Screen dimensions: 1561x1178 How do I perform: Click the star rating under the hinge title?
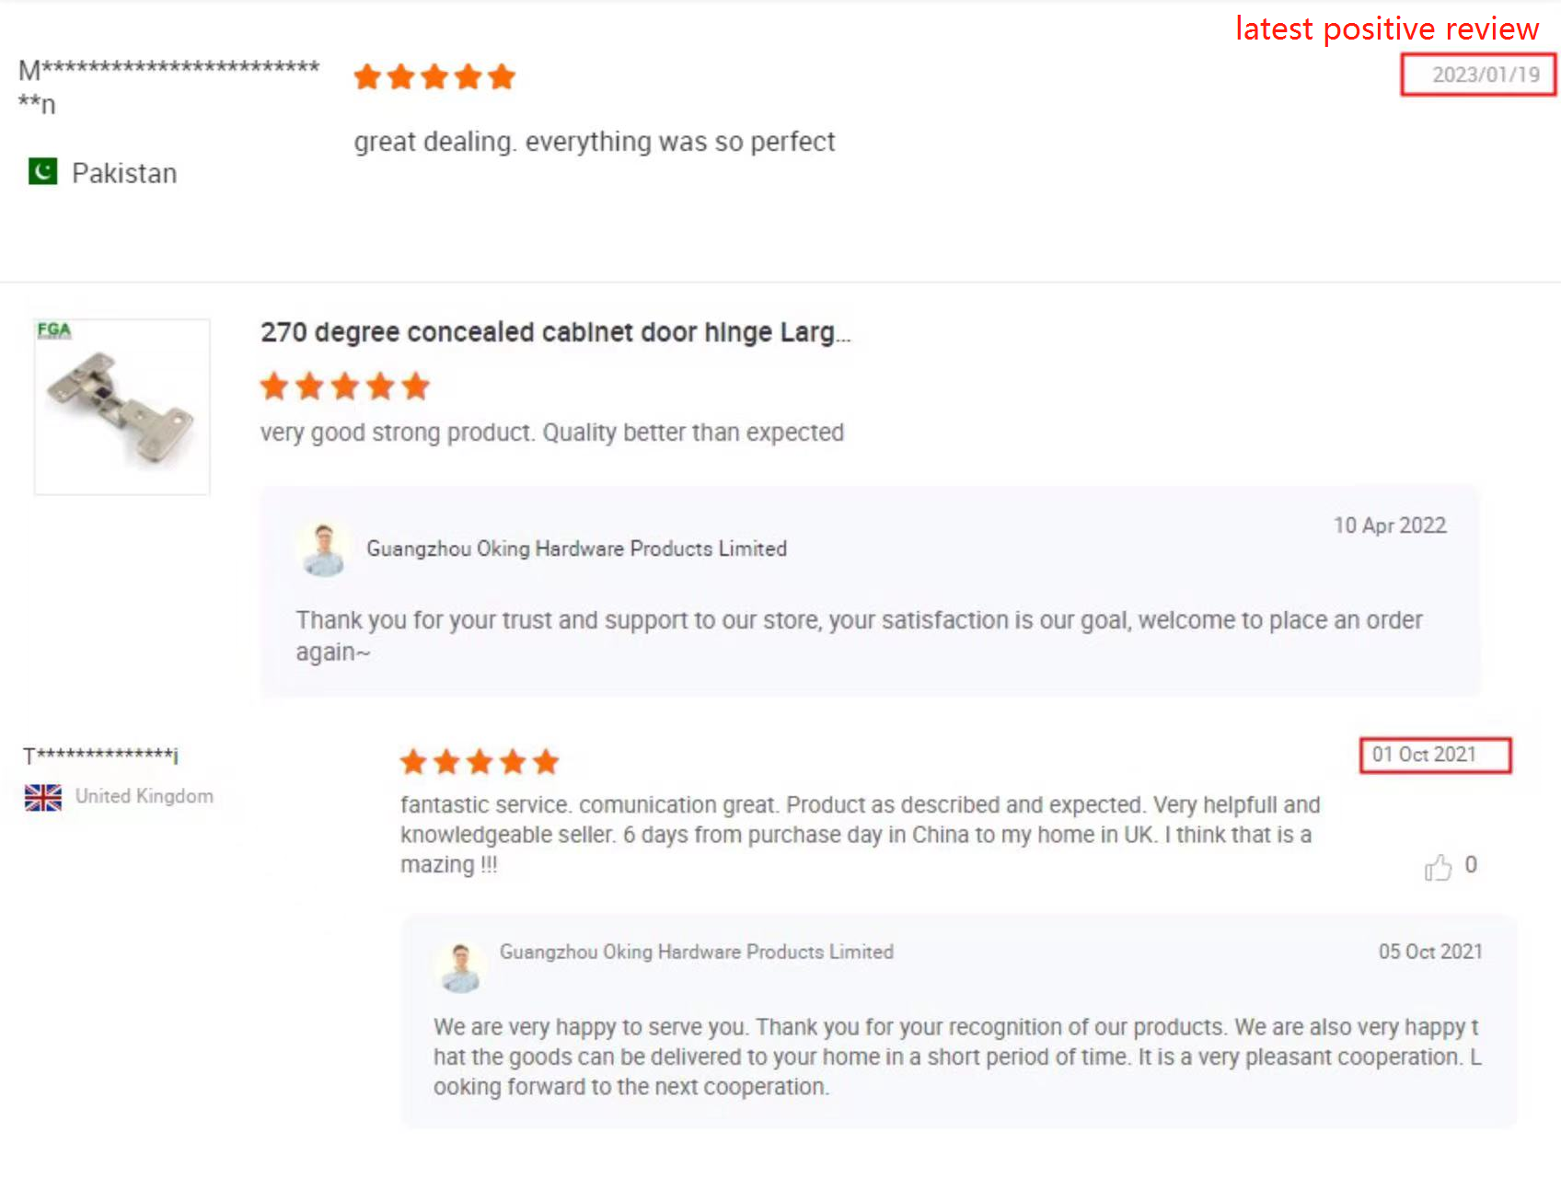tap(345, 387)
